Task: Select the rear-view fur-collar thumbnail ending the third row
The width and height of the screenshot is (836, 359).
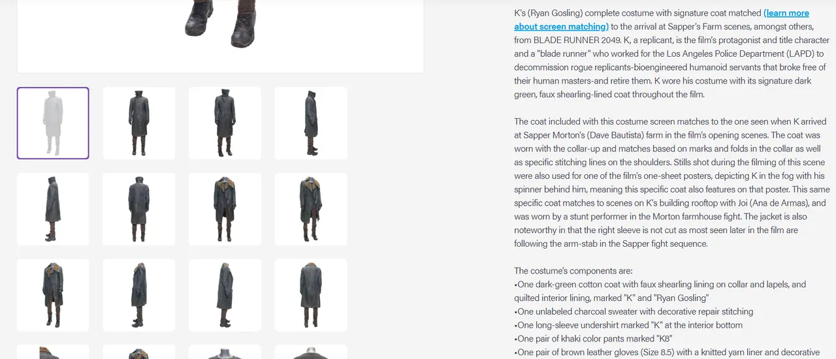Action: pyautogui.click(x=311, y=295)
